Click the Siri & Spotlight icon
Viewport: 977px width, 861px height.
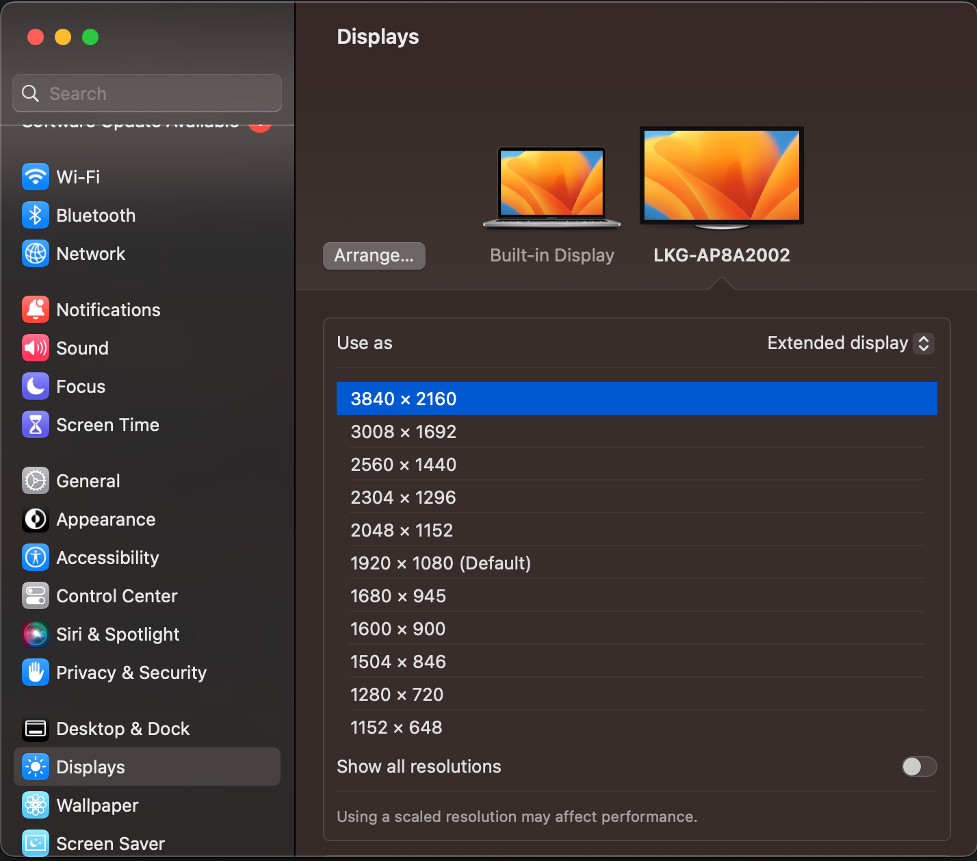pos(36,634)
